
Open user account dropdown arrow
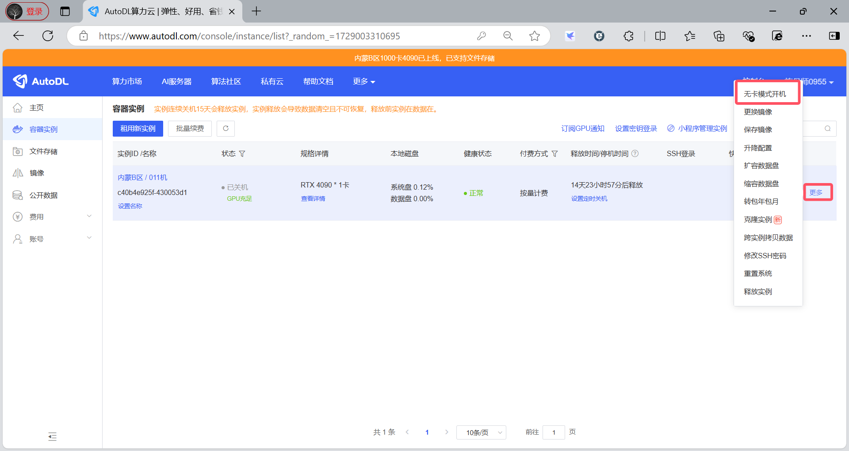pos(831,82)
